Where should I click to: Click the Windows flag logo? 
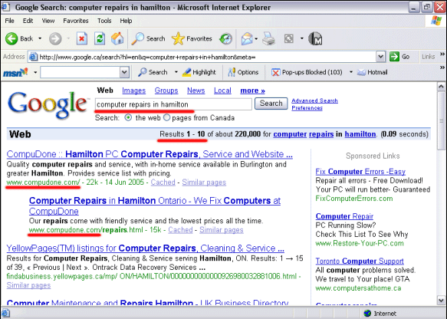pyautogui.click(x=436, y=21)
